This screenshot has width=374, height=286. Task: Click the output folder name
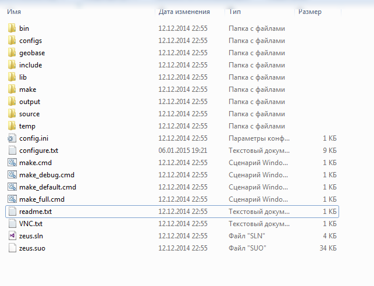tap(30, 102)
